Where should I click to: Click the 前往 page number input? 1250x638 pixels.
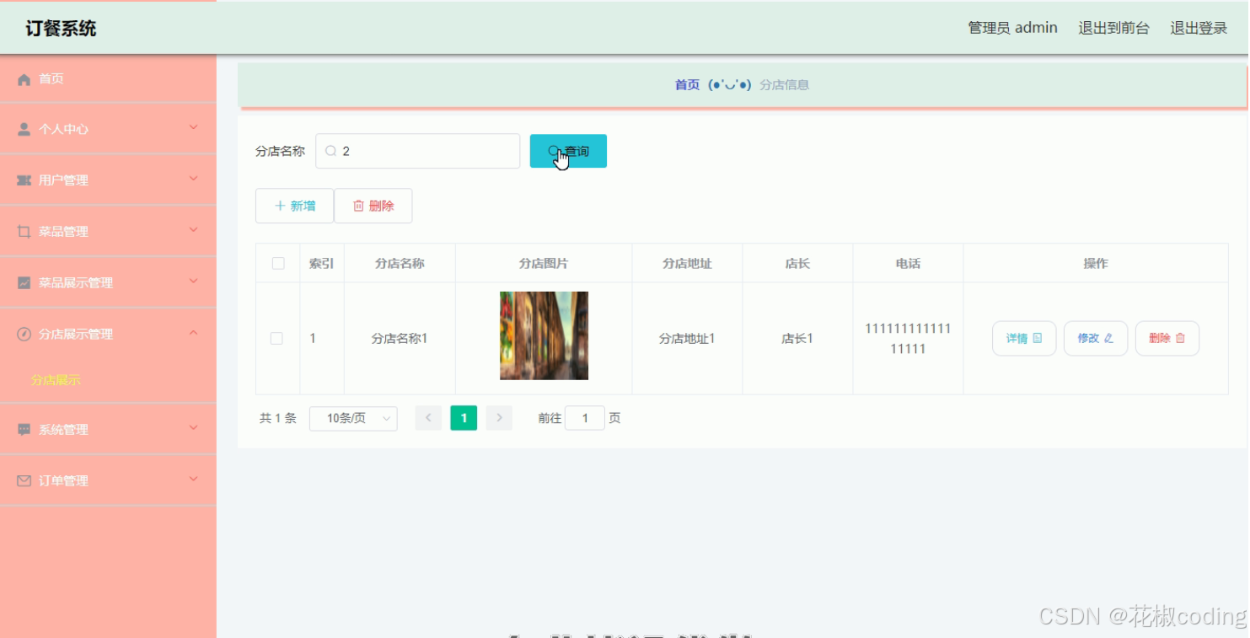point(585,417)
